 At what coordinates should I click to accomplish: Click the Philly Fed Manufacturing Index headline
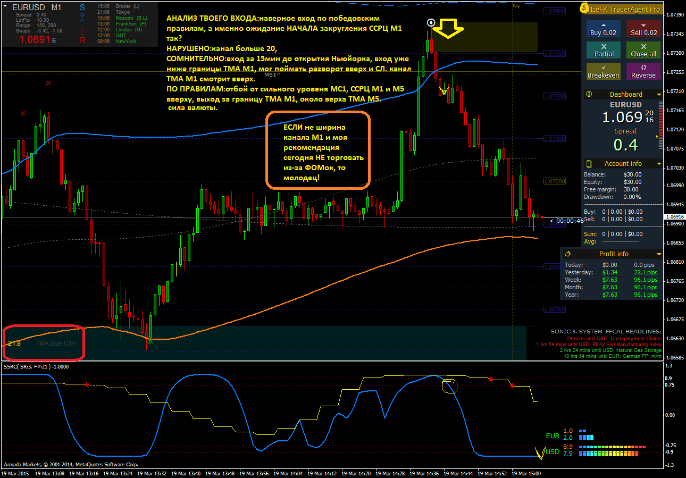point(599,345)
